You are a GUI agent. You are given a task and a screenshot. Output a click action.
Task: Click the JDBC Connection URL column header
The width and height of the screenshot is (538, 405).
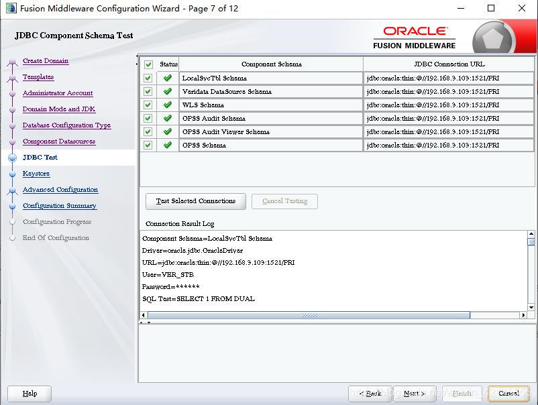pos(449,64)
